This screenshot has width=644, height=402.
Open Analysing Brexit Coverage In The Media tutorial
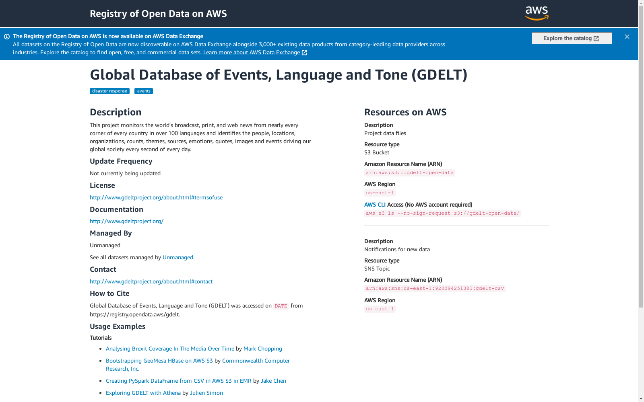coord(170,349)
